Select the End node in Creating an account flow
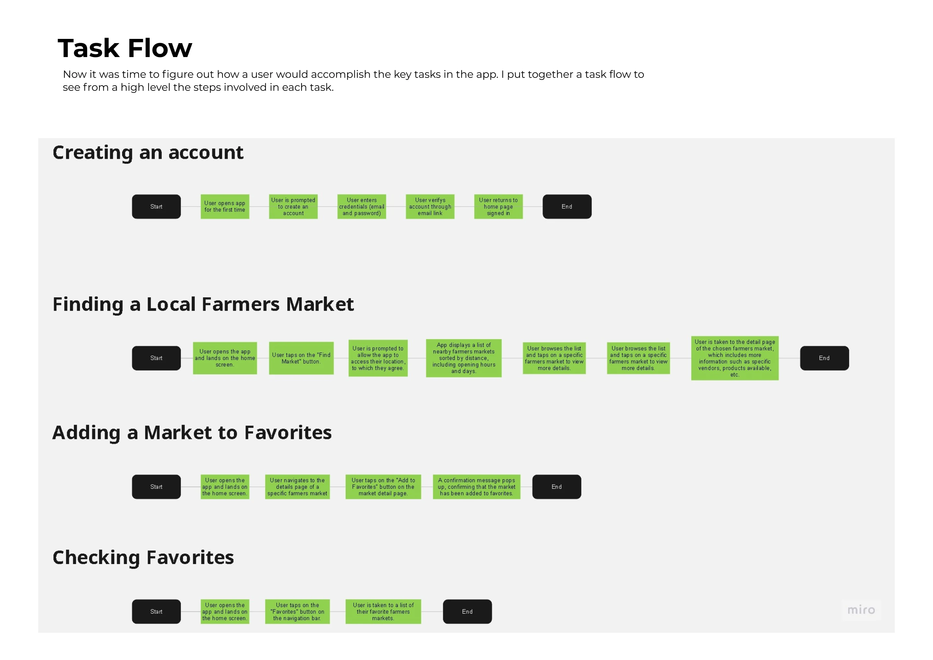This screenshot has height=660, width=933. [567, 206]
